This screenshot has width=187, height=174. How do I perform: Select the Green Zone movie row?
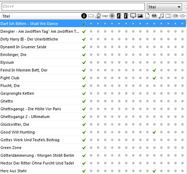[93, 148]
